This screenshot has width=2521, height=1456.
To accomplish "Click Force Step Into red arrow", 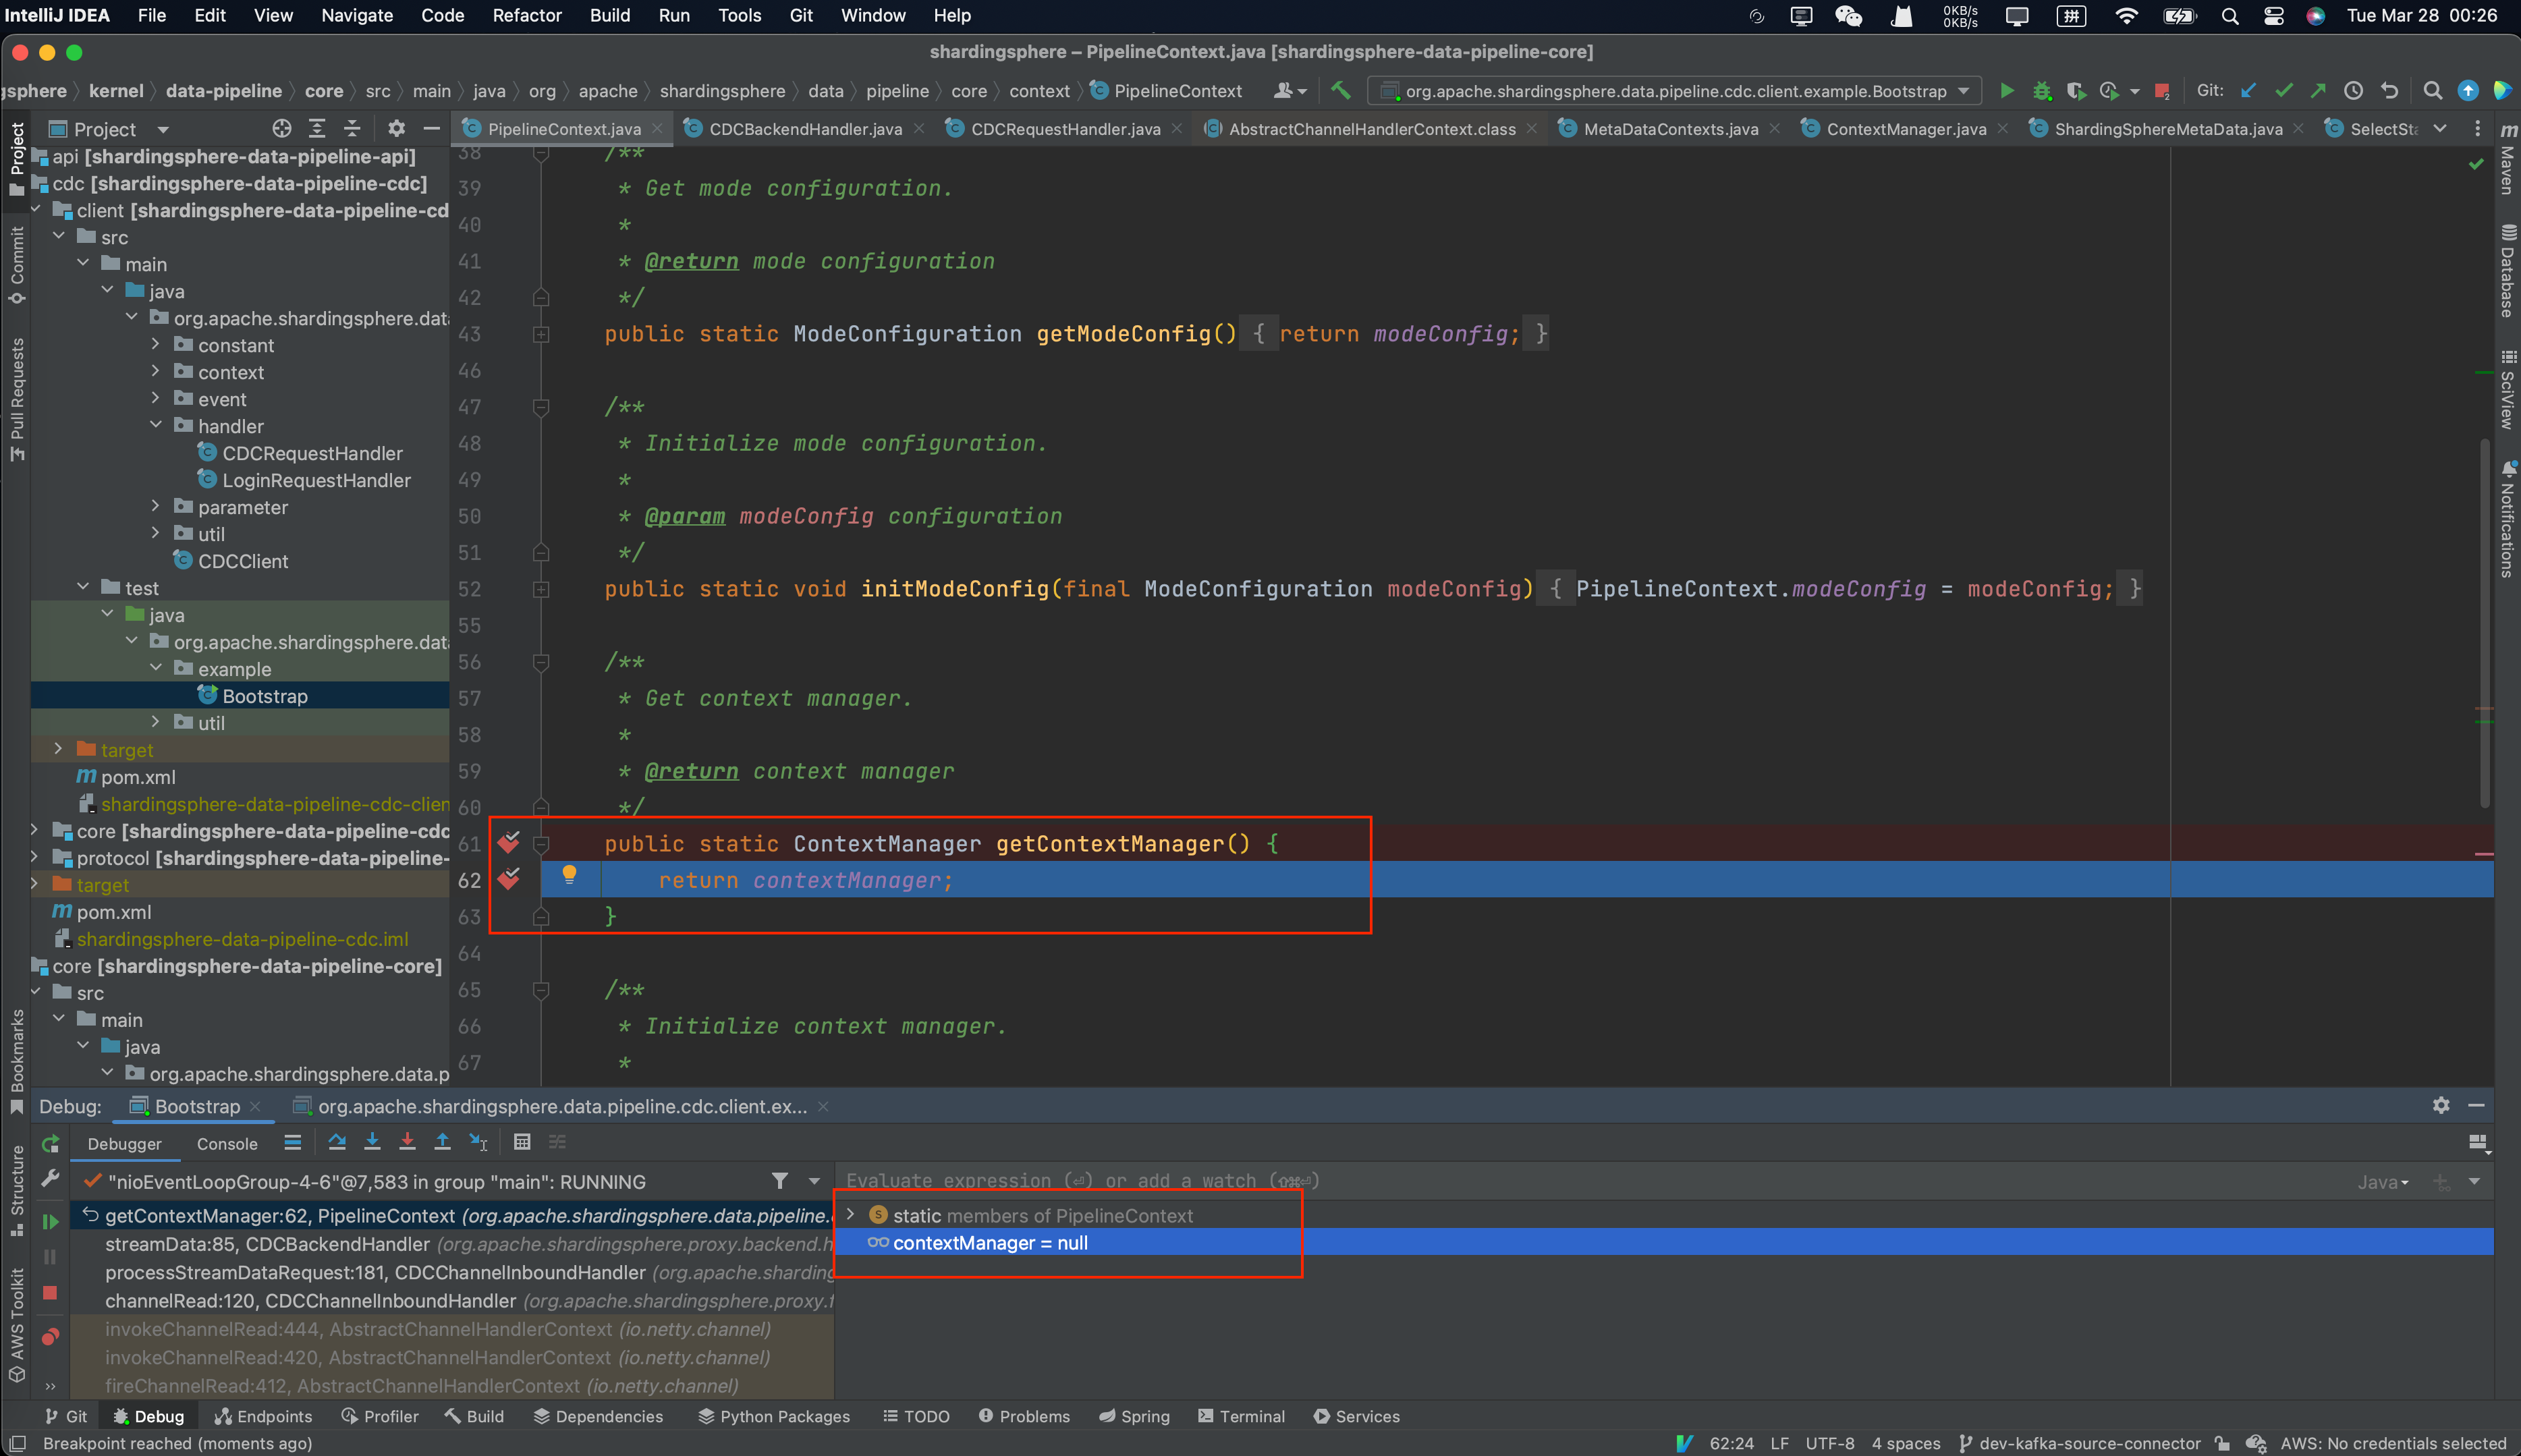I will 407,1142.
